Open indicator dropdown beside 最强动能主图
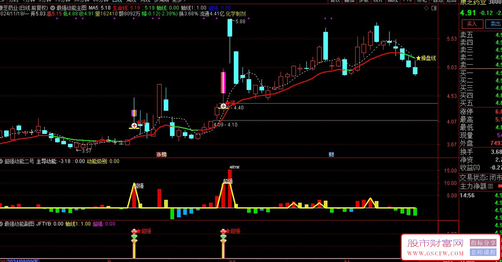 coord(53,8)
